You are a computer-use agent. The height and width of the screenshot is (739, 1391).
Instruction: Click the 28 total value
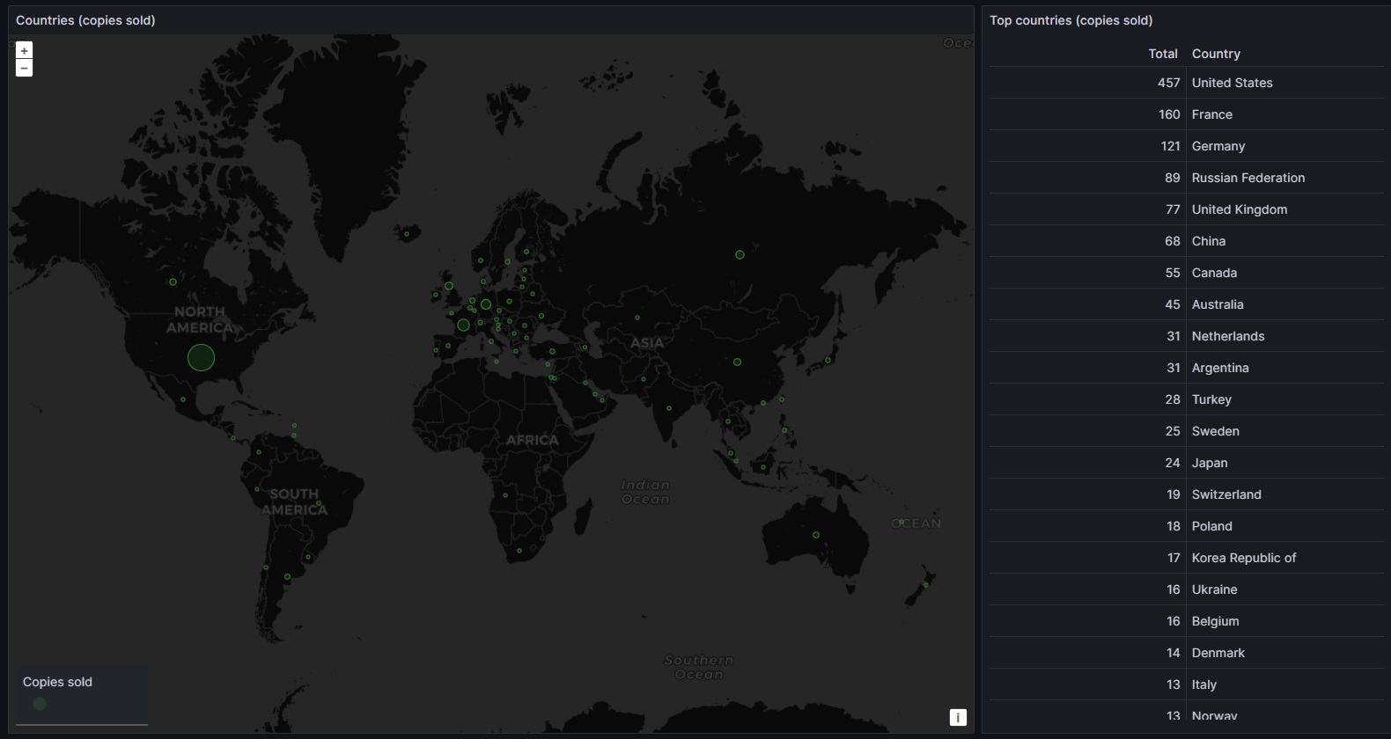[1172, 399]
